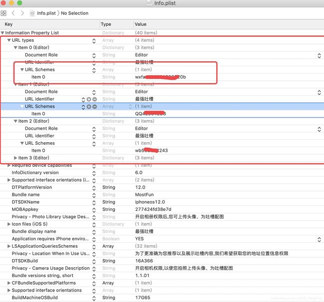Collapse the Information Property List root

[x=2, y=33]
